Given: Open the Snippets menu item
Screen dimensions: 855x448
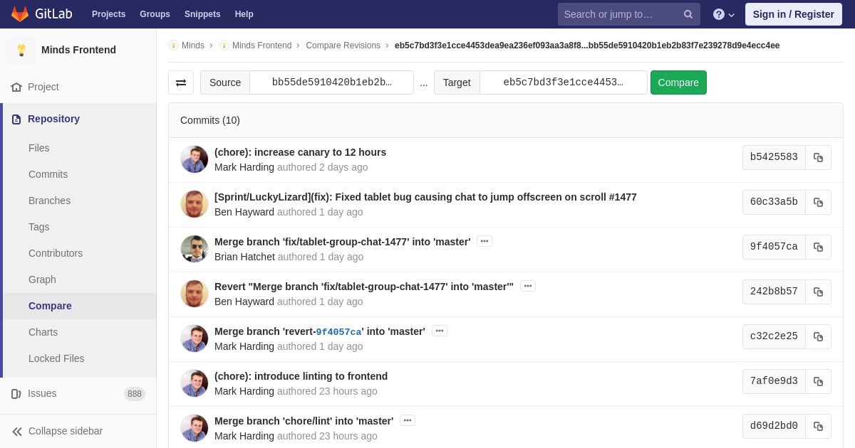Looking at the screenshot, I should (x=202, y=14).
